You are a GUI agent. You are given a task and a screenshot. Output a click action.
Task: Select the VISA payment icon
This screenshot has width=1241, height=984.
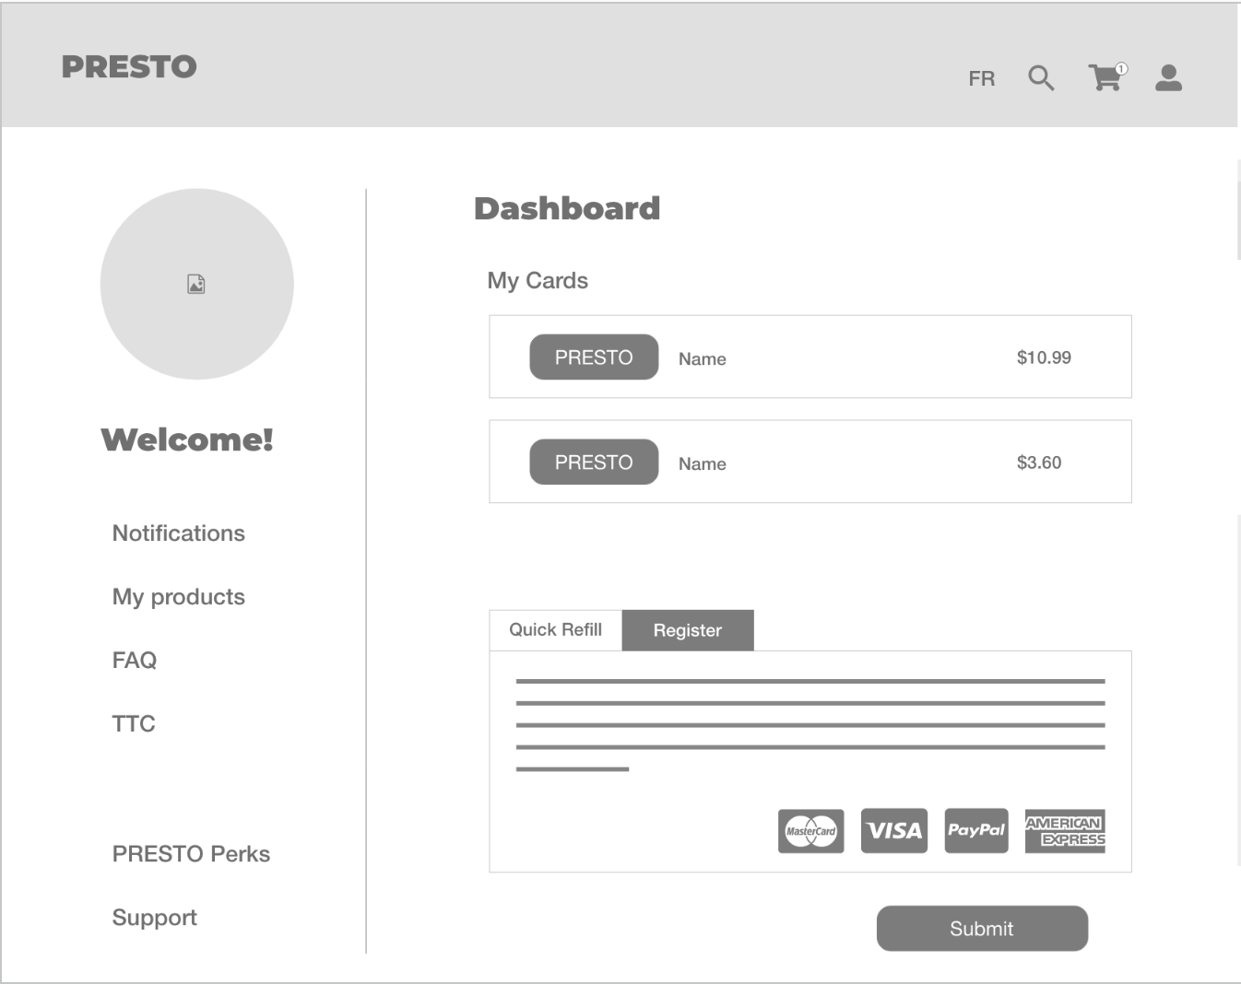click(894, 831)
